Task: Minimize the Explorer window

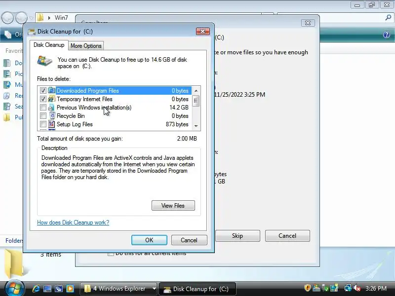Action: click(x=357, y=5)
